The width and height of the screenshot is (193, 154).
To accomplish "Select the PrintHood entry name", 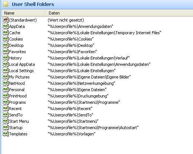I will [18, 96].
